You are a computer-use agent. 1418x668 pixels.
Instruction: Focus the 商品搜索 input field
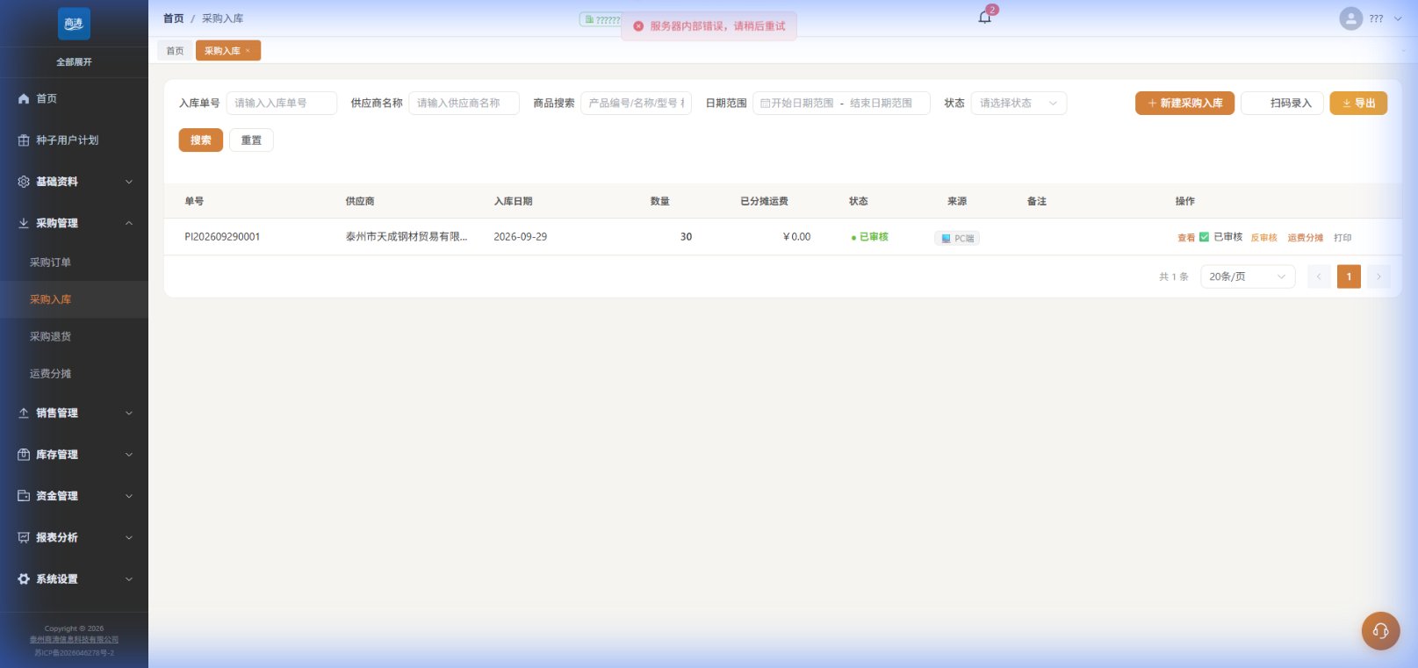click(x=637, y=104)
